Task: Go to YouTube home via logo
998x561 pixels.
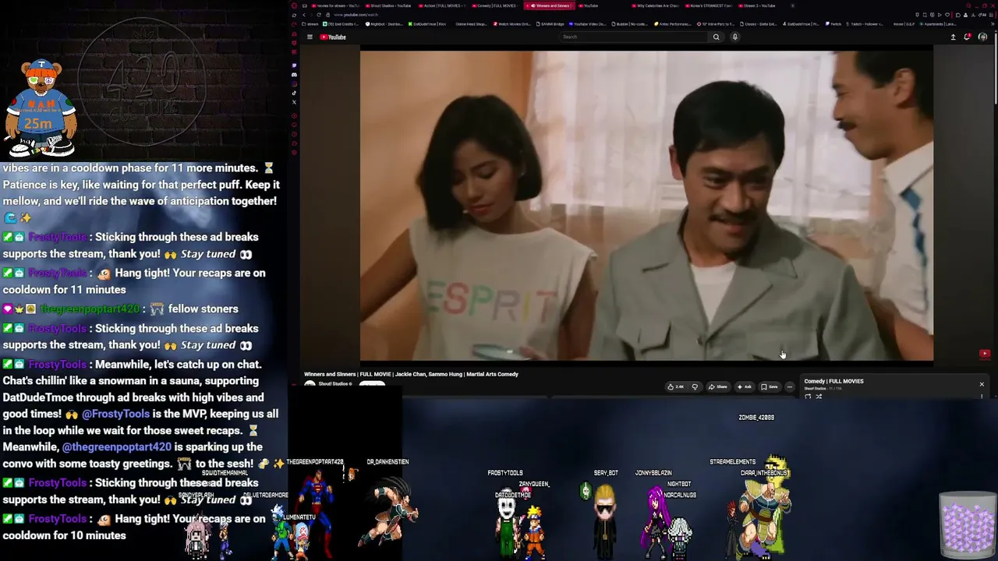Action: [x=333, y=37]
